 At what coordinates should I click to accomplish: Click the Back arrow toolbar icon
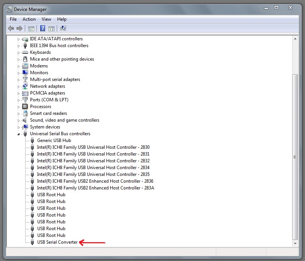click(11, 29)
